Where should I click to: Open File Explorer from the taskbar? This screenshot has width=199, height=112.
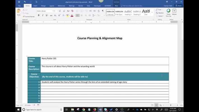pos(73,109)
